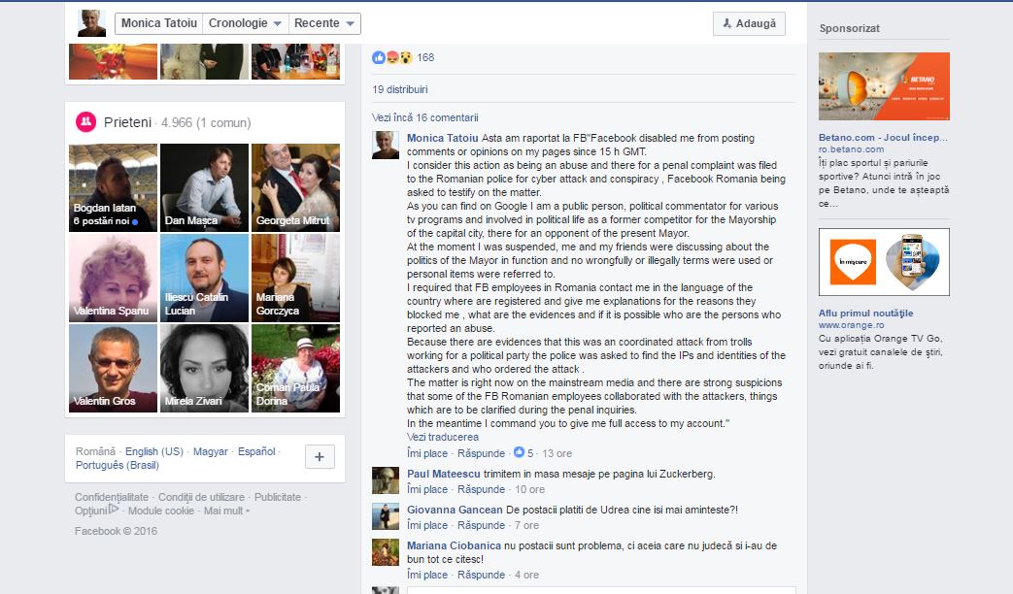This screenshot has width=1013, height=594.
Task: Click the plus button to add language
Action: [320, 457]
